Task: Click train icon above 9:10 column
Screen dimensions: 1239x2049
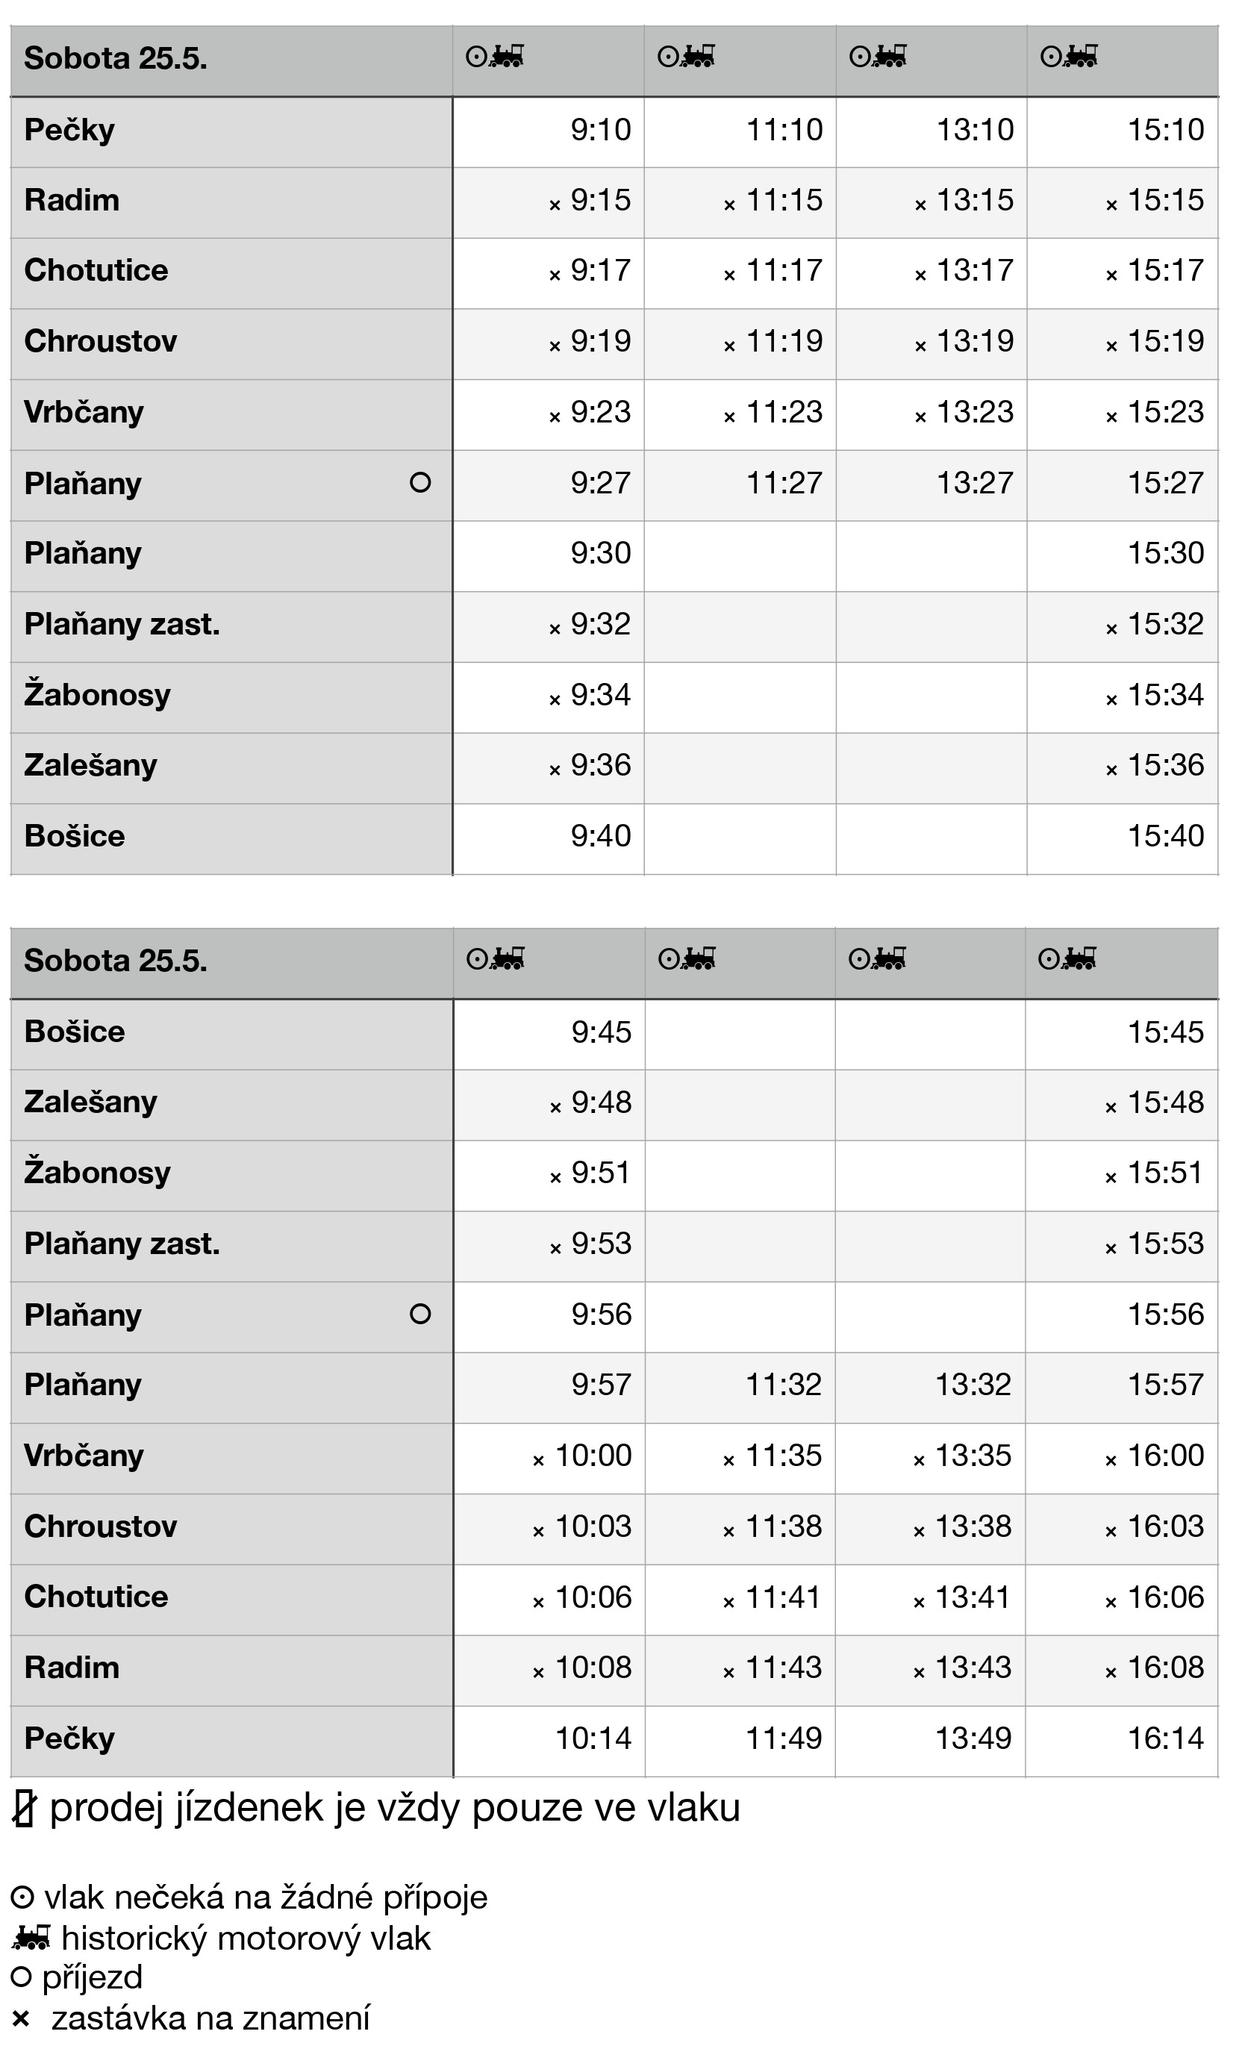Action: pyautogui.click(x=505, y=57)
